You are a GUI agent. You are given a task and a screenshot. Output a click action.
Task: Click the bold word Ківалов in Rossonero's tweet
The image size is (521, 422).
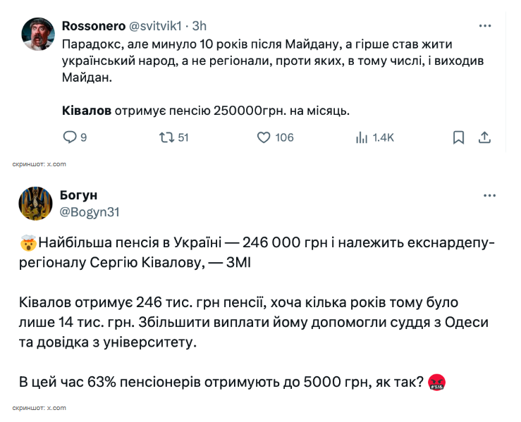pos(87,111)
